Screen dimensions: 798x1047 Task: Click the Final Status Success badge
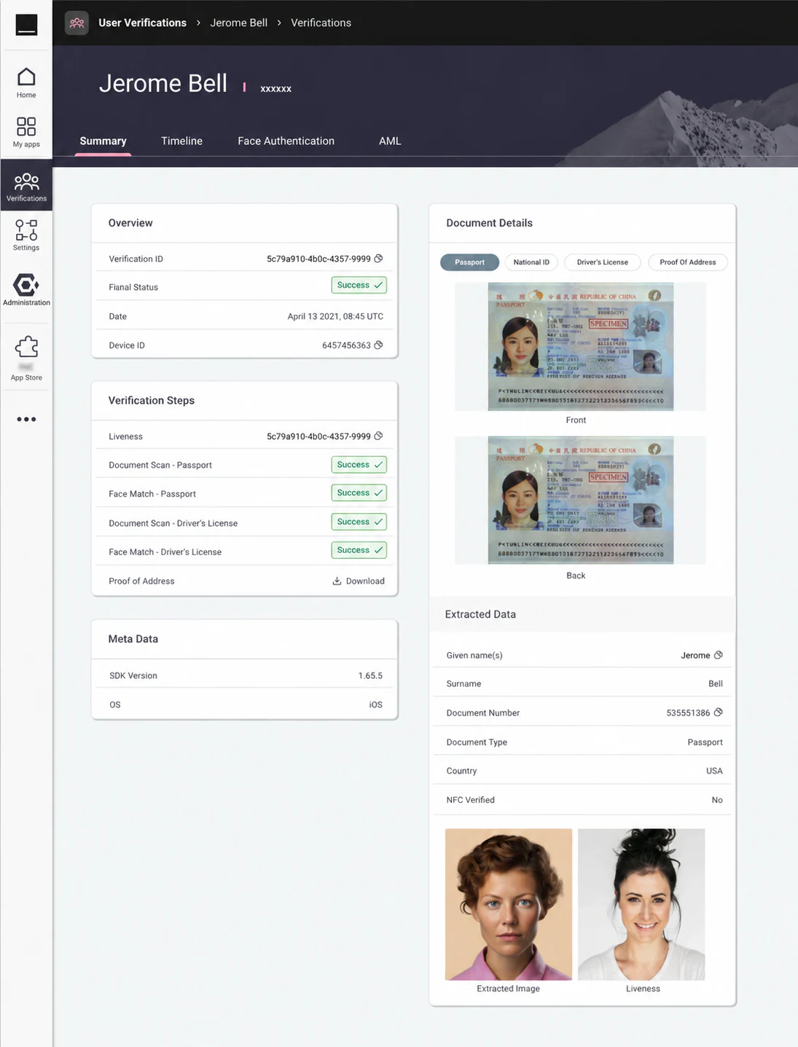click(359, 285)
